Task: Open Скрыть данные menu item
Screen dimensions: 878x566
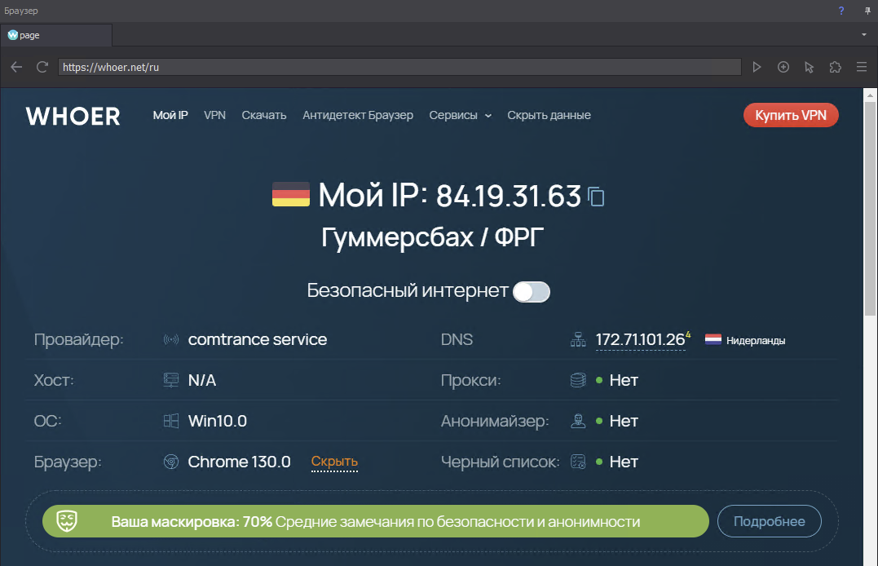Action: click(x=549, y=116)
